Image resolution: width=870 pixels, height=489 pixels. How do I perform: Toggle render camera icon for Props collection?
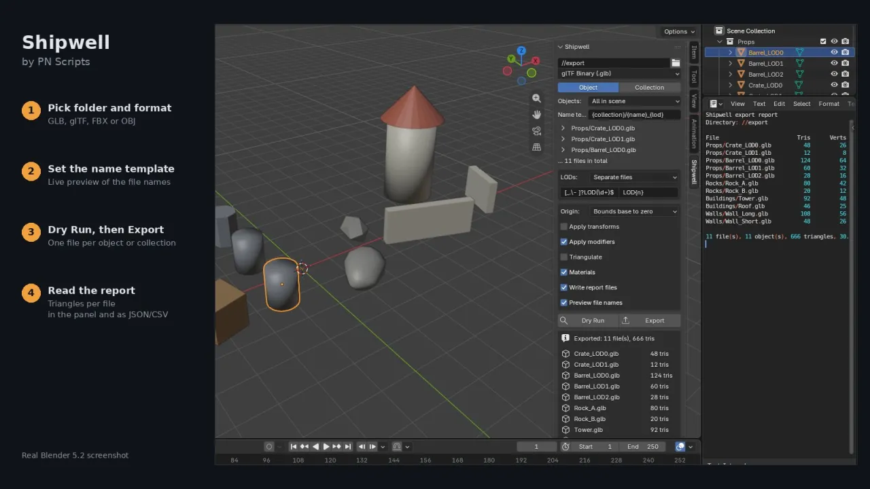[845, 41]
